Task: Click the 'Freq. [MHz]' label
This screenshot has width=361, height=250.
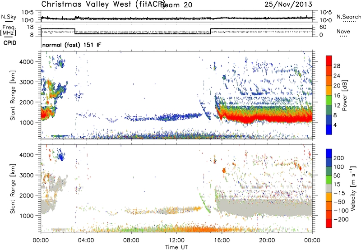Action: (x=9, y=30)
